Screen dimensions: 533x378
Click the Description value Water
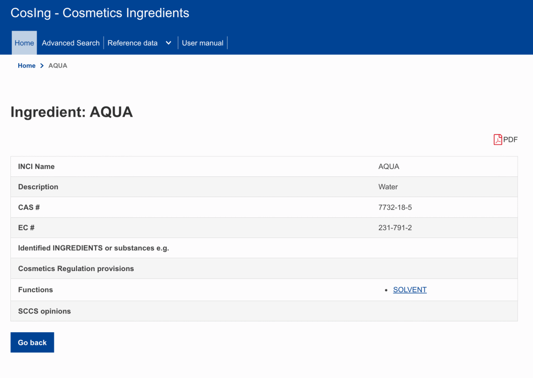point(388,187)
